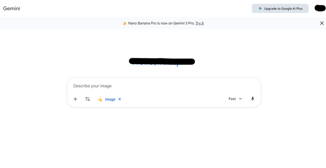
Task: Click the banana emoji in the announcement banner
Action: [x=125, y=23]
